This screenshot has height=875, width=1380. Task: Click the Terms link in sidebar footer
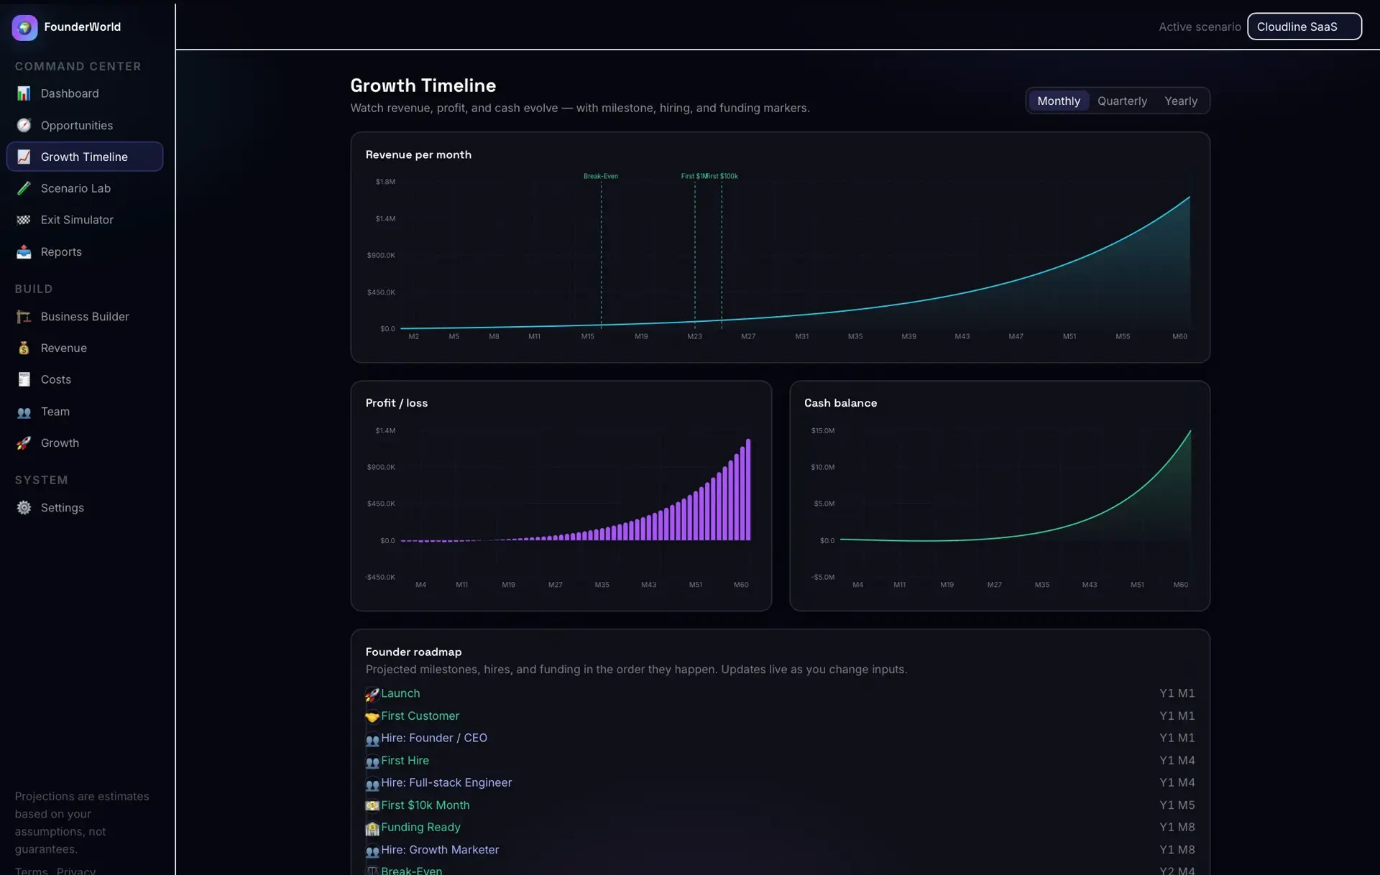pos(31,871)
